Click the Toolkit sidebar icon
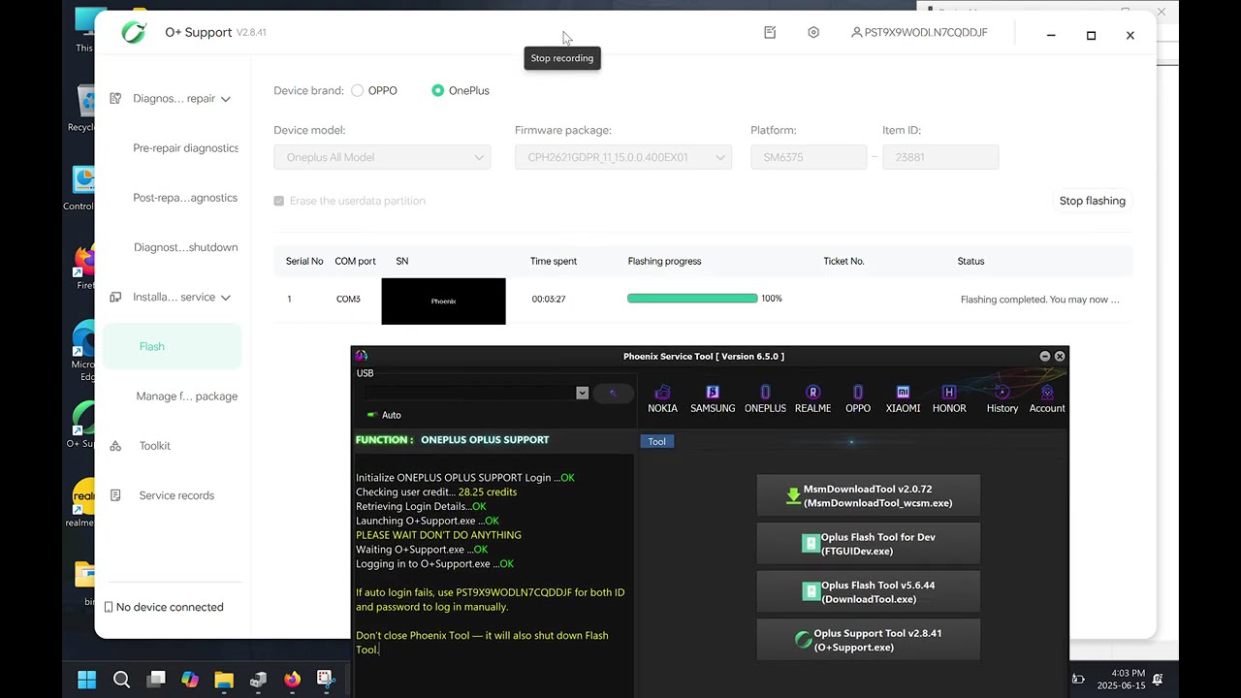Image resolution: width=1241 pixels, height=698 pixels. click(x=115, y=446)
